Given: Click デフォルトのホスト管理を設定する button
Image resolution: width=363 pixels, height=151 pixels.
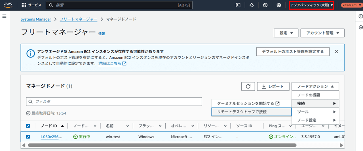Looking at the screenshot, I should 293,52.
